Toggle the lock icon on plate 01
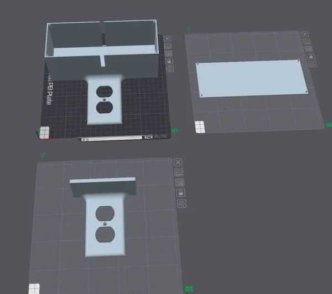This screenshot has height=294, width=332. click(x=169, y=61)
